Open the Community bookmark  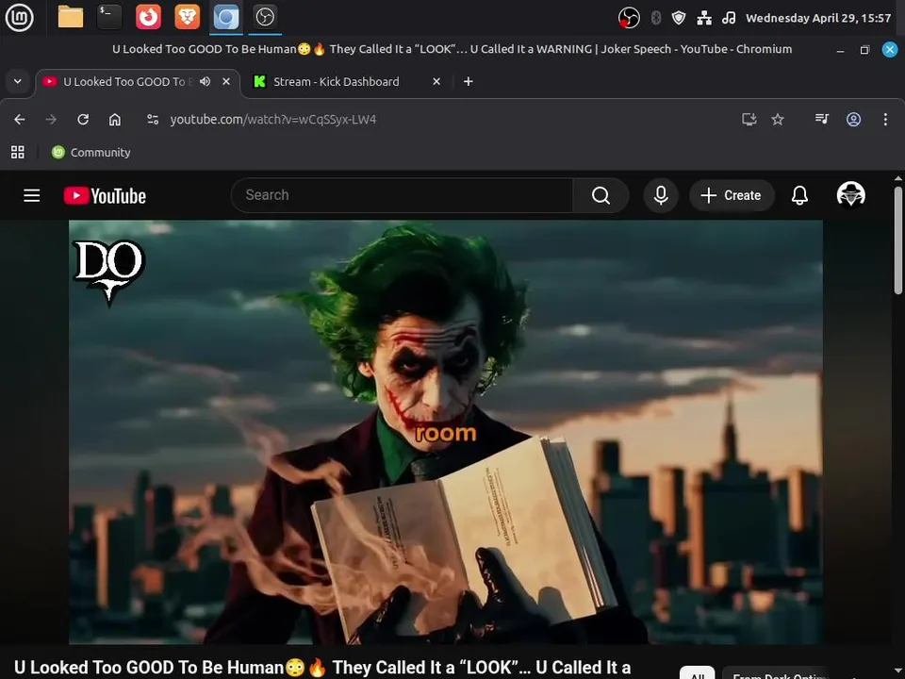91,152
